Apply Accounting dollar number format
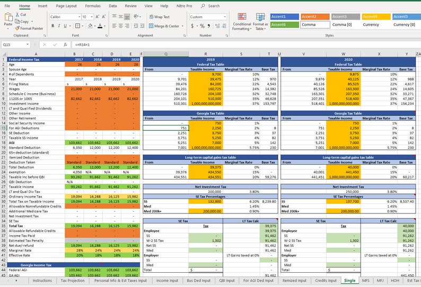 (x=192, y=26)
